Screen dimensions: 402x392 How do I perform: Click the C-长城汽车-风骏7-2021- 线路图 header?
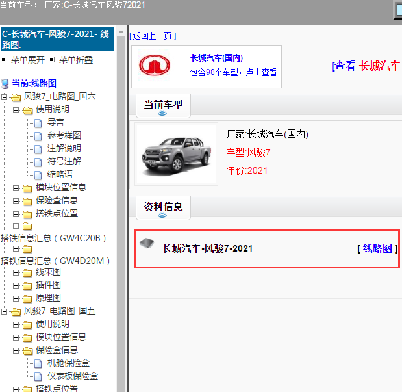[x=57, y=39]
